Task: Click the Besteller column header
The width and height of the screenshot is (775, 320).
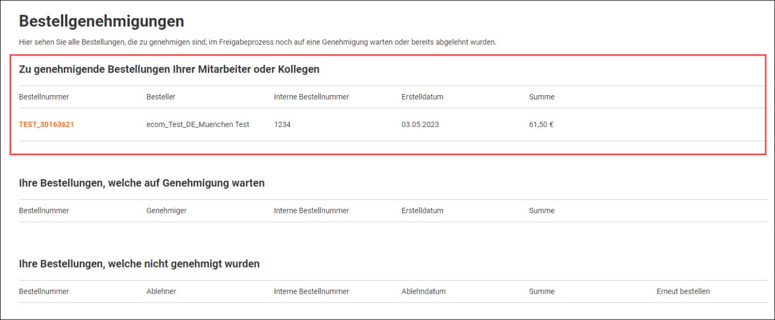Action: (x=160, y=97)
